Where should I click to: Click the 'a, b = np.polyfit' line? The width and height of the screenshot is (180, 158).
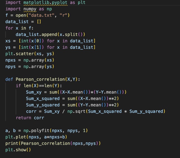47,131
